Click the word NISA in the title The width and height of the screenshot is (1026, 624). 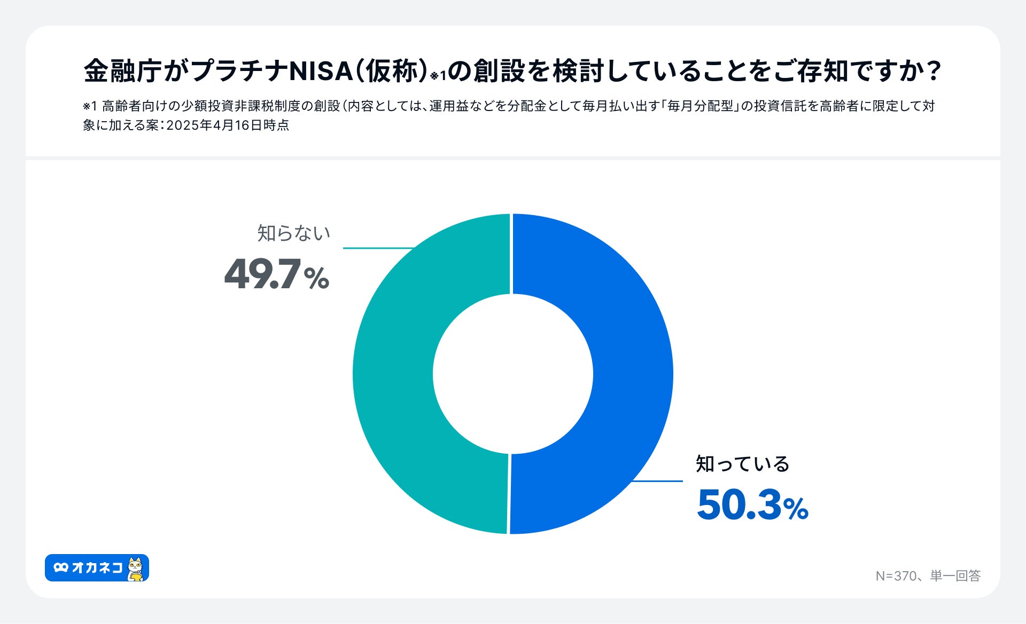321,71
